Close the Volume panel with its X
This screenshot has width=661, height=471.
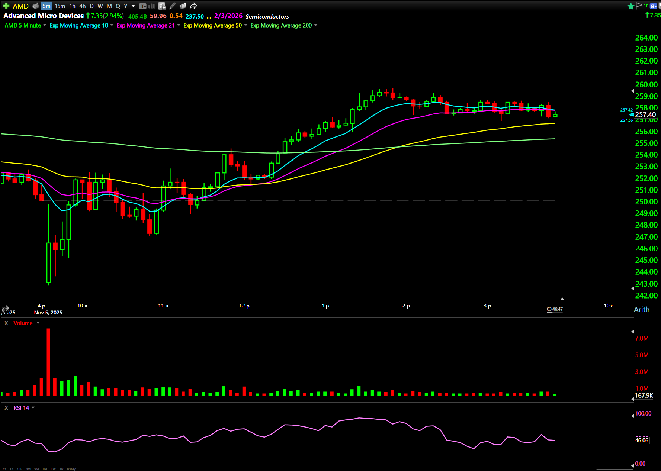[x=6, y=323]
